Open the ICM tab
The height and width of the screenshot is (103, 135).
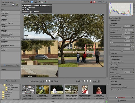point(120,18)
